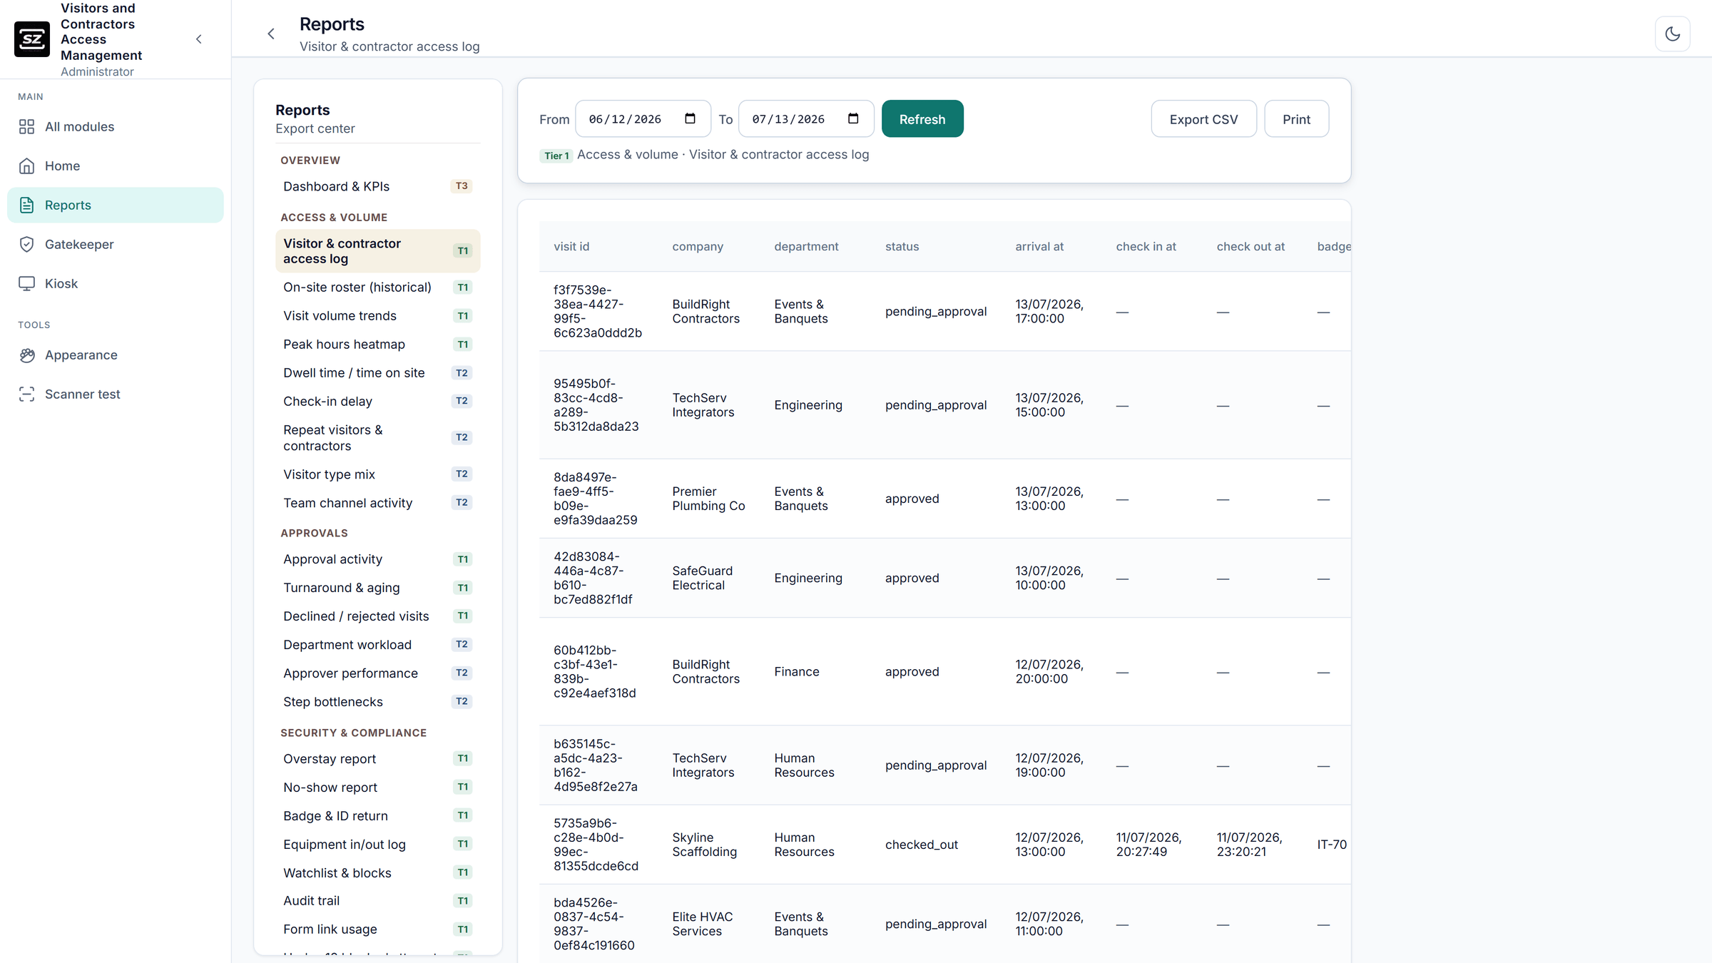1712x963 pixels.
Task: Click the T2 badge beside Check-in delay
Action: (x=462, y=401)
